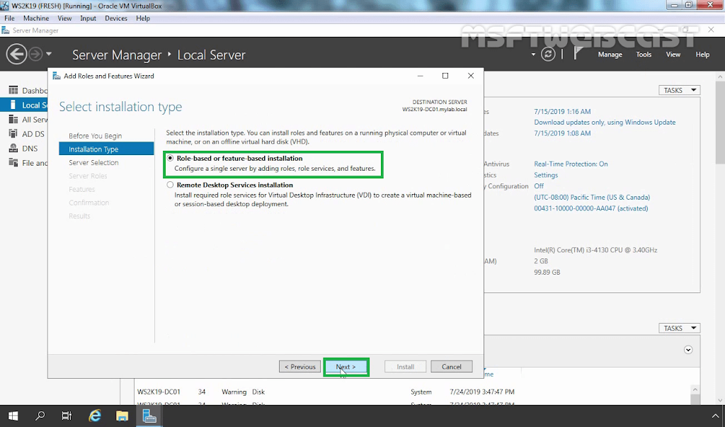This screenshot has width=725, height=427.
Task: Click the taskbar Search icon
Action: (40, 416)
